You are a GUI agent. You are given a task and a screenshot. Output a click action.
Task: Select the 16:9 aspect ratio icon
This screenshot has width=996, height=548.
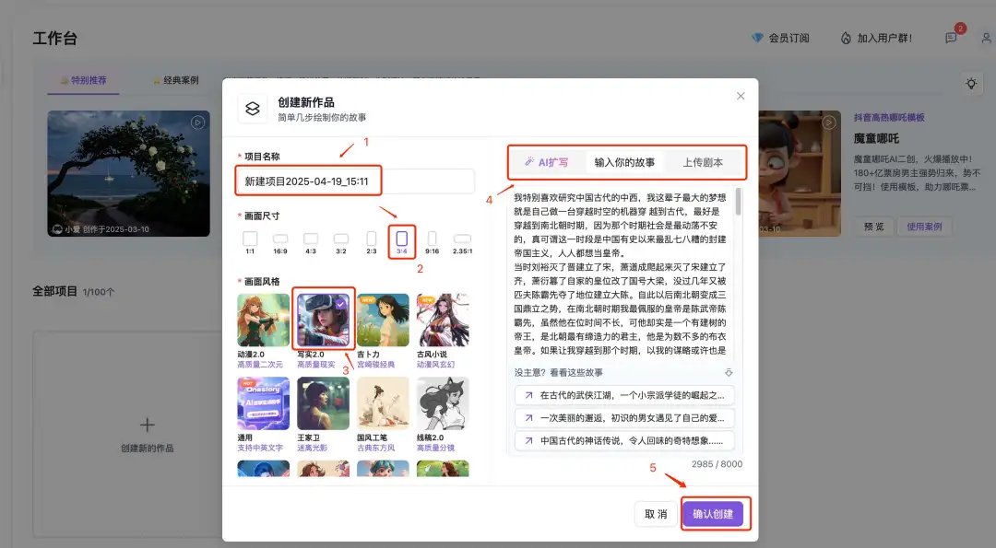pos(280,239)
